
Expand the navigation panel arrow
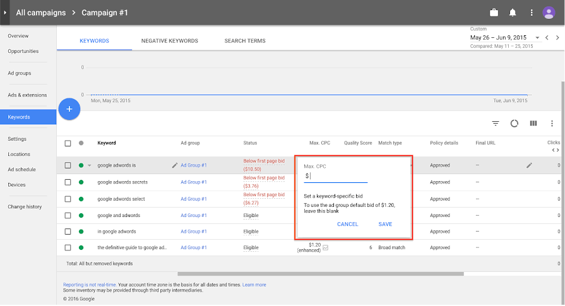pyautogui.click(x=5, y=13)
